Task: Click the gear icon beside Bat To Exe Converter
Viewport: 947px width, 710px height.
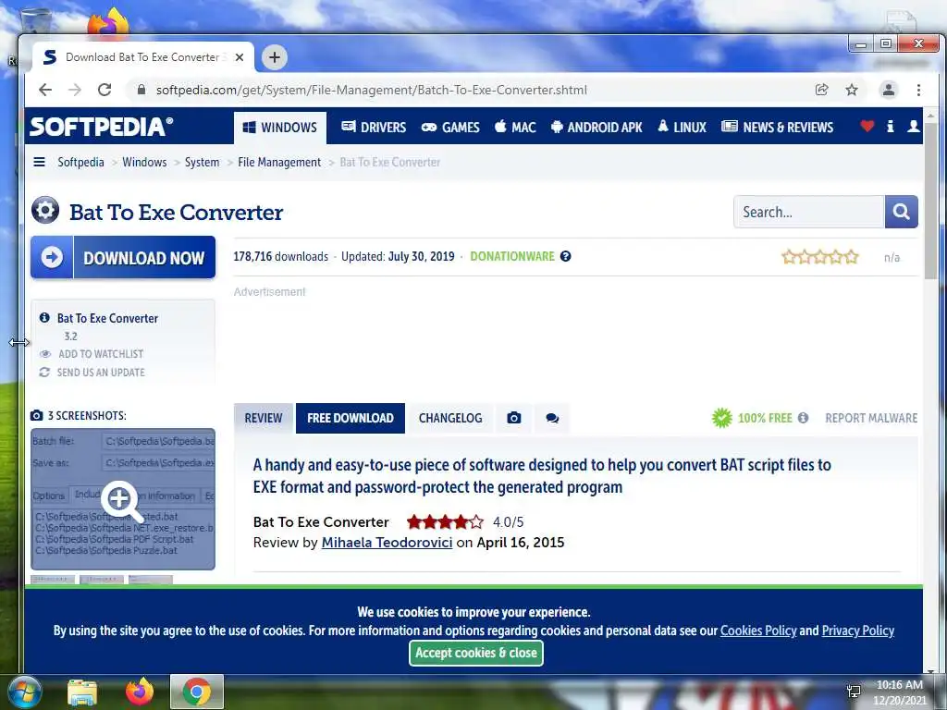Action: pyautogui.click(x=45, y=211)
